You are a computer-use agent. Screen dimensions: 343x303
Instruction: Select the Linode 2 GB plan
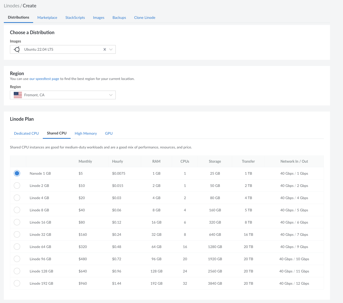pyautogui.click(x=17, y=186)
